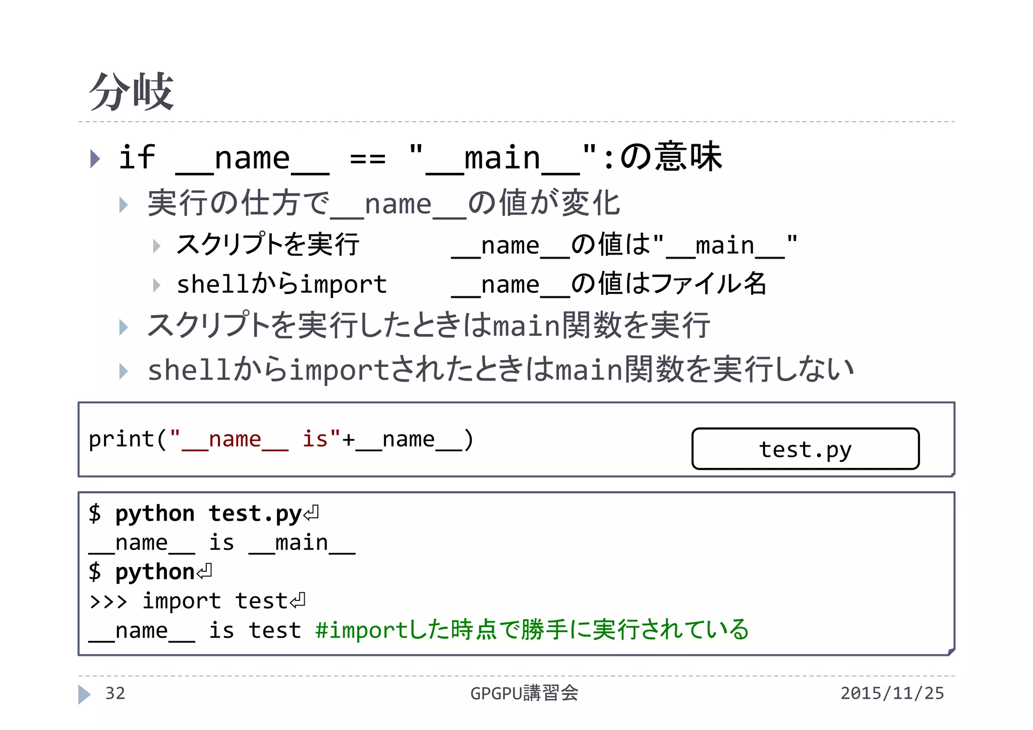
Task: Click the text __name__の値はファイル名
Action: 609,284
